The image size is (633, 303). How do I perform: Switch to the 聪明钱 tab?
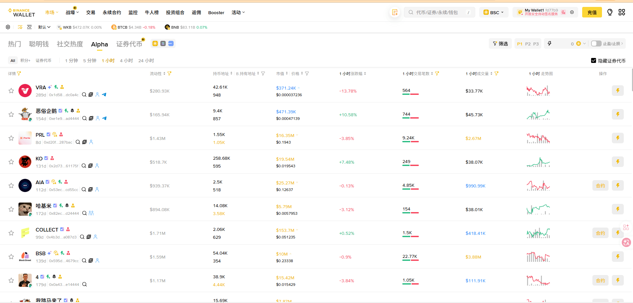(39, 44)
